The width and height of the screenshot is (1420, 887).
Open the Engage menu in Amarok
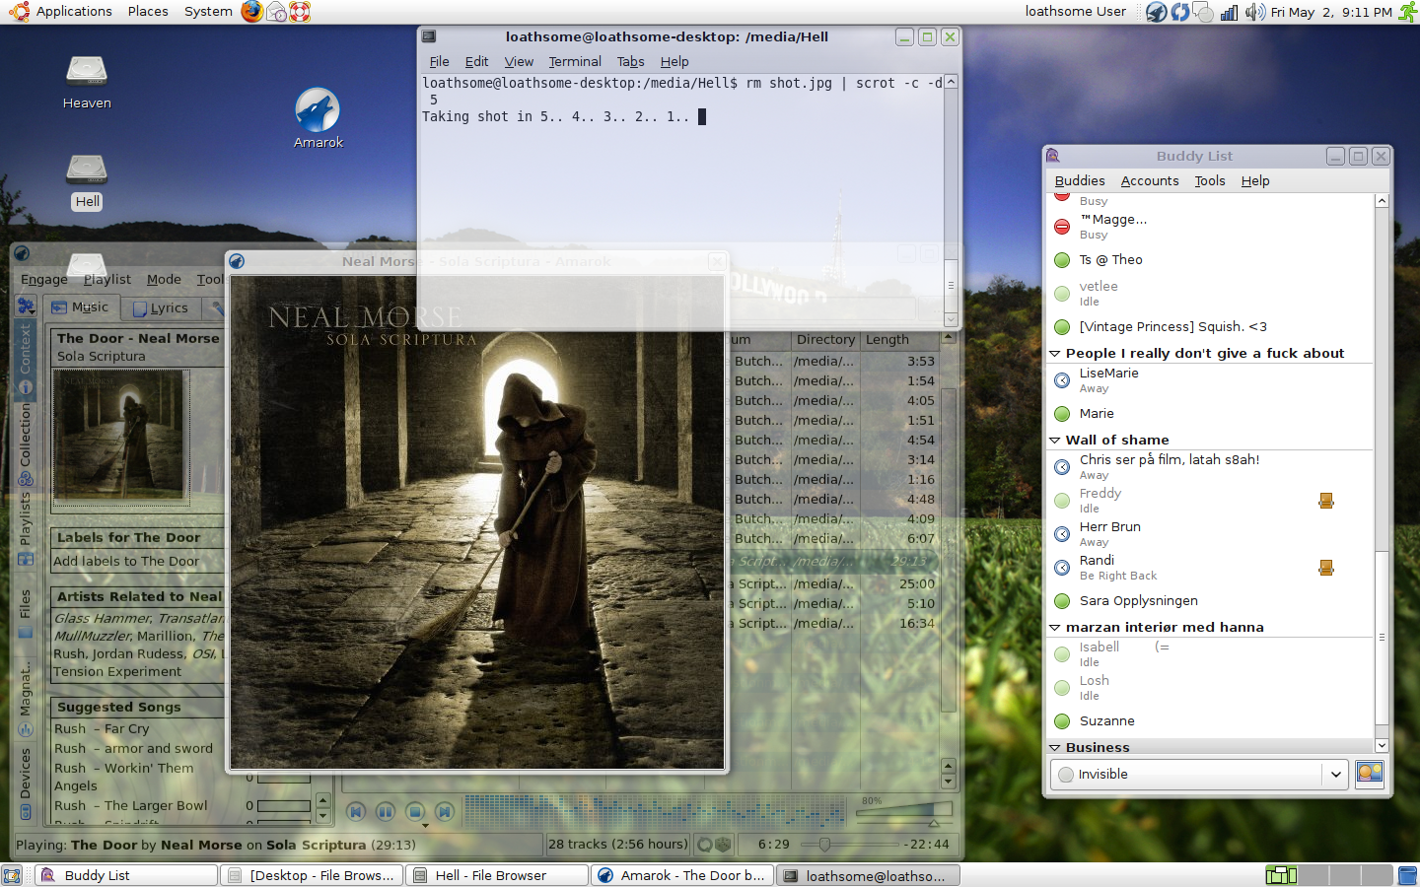44,280
